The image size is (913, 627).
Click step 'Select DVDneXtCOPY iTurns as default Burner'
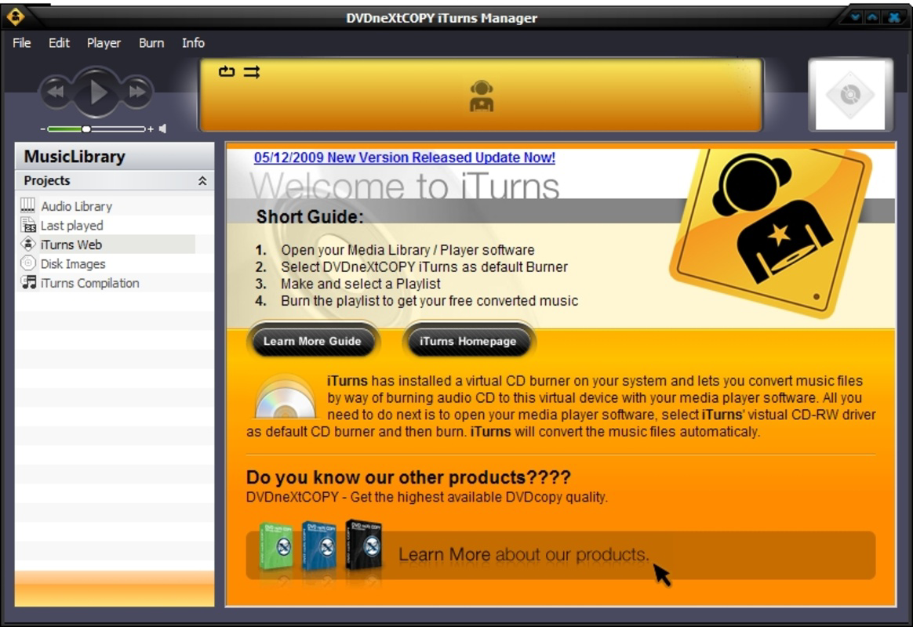[x=424, y=267]
